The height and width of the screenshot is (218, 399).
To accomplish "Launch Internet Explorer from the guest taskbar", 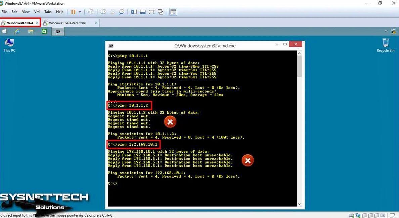I will pos(17,31).
